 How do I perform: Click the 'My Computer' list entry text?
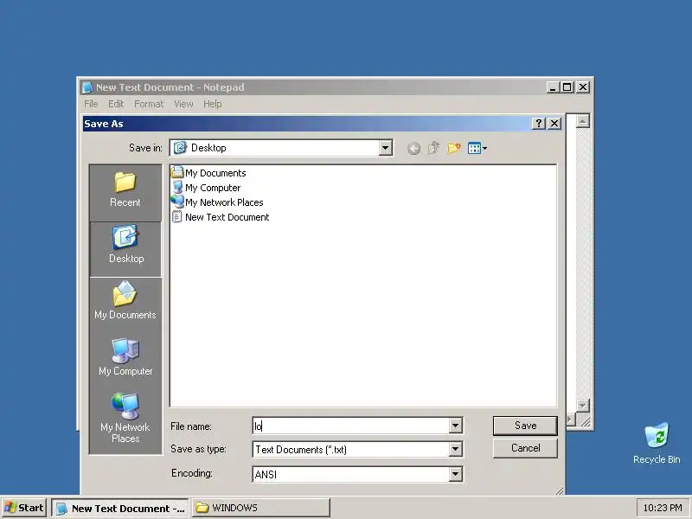(x=213, y=188)
